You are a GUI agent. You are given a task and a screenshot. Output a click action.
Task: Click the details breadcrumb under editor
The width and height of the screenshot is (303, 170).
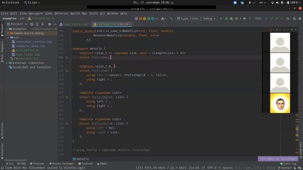(80, 159)
